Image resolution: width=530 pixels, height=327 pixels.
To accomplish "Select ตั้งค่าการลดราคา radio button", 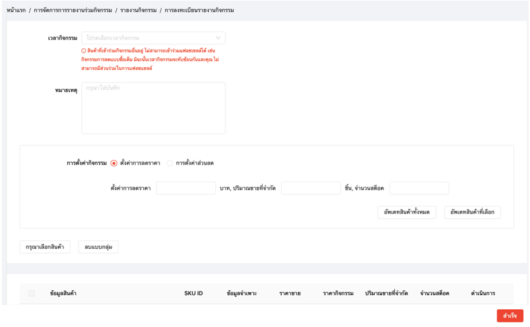I will (114, 163).
